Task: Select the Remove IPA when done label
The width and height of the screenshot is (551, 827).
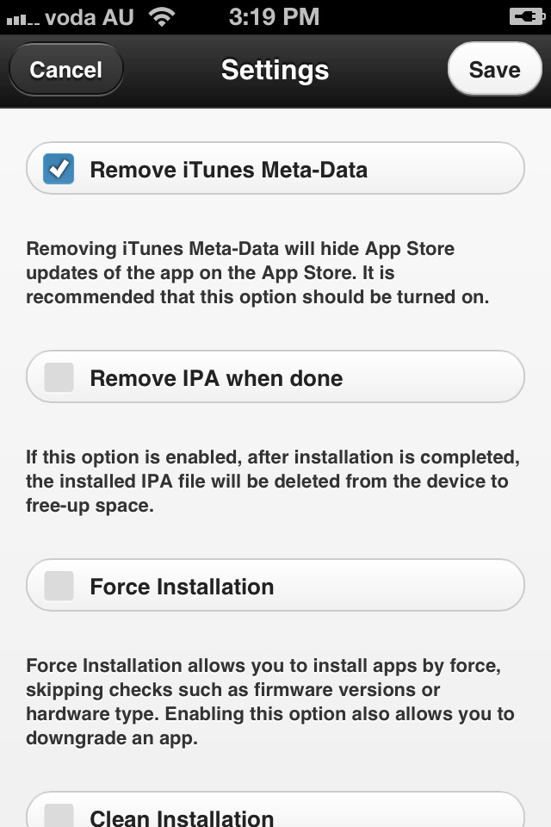Action: [x=216, y=378]
